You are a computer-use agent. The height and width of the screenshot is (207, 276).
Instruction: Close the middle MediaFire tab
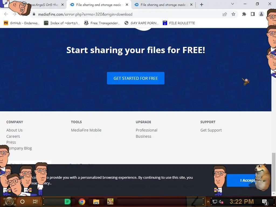click(127, 5)
